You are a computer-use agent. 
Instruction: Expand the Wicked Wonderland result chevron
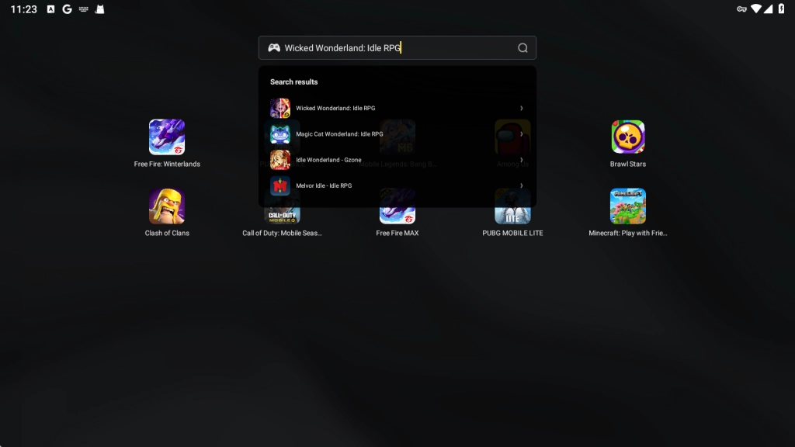click(521, 109)
